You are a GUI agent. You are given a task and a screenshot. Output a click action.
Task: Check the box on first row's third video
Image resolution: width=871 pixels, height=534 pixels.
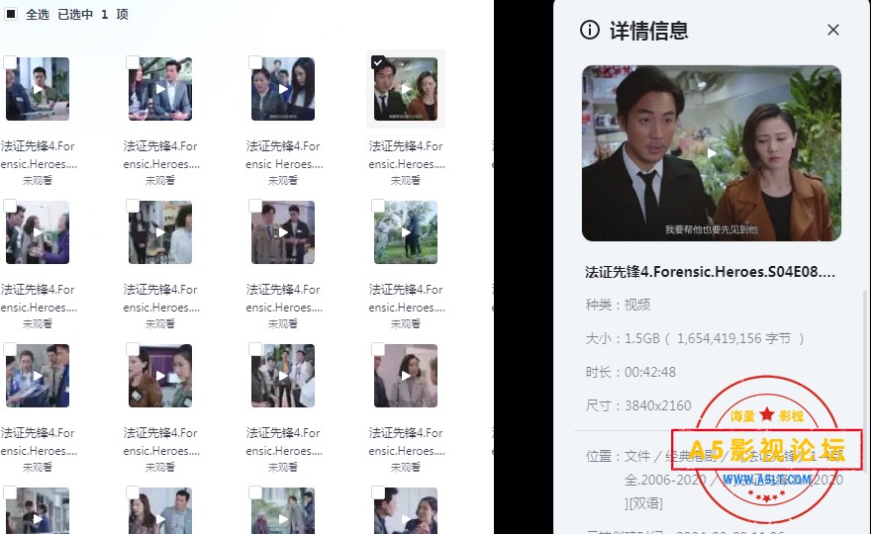(255, 62)
